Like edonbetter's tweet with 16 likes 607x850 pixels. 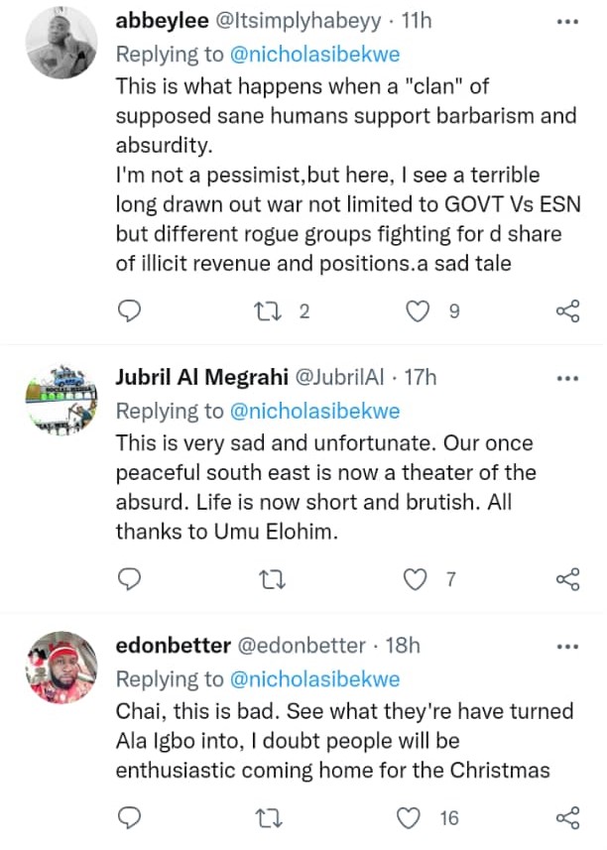409,817
